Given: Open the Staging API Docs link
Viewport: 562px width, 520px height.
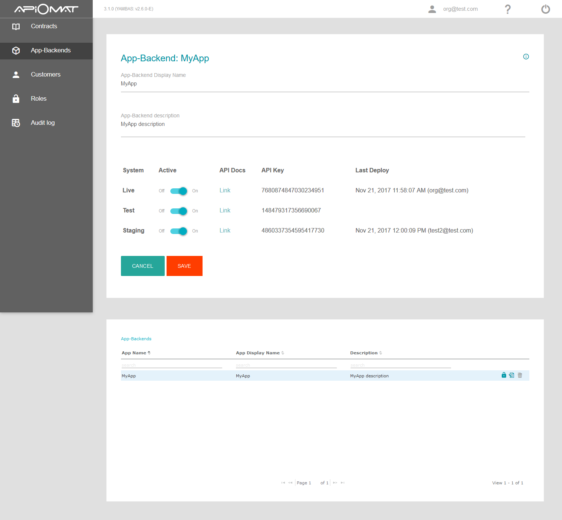Looking at the screenshot, I should tap(225, 230).
